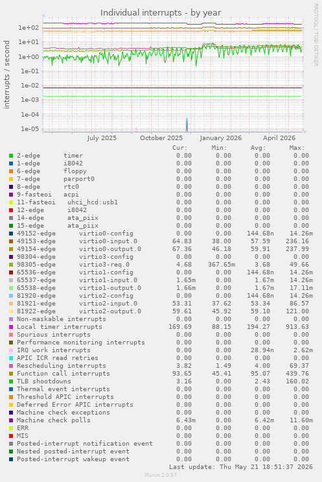Image resolution: width=322 pixels, height=482 pixels.
Task: Click the April 2026 axis label
Action: coord(279,138)
